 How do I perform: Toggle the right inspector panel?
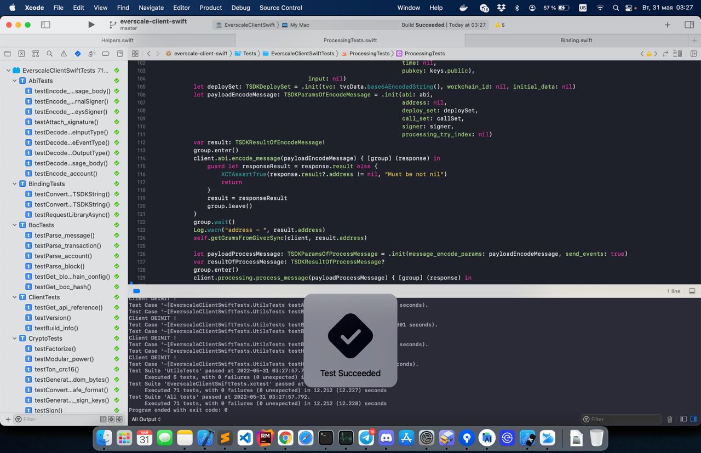(689, 25)
